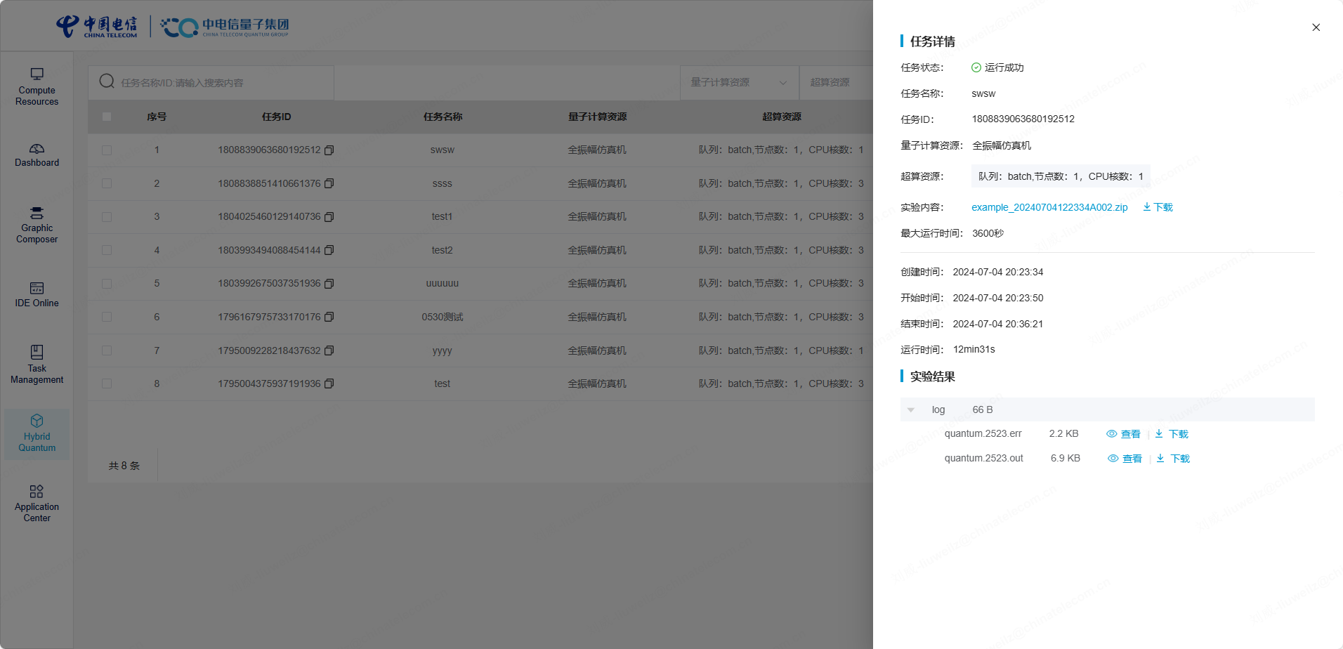Click the task name yyyy in the table
The width and height of the screenshot is (1343, 649).
(x=443, y=350)
